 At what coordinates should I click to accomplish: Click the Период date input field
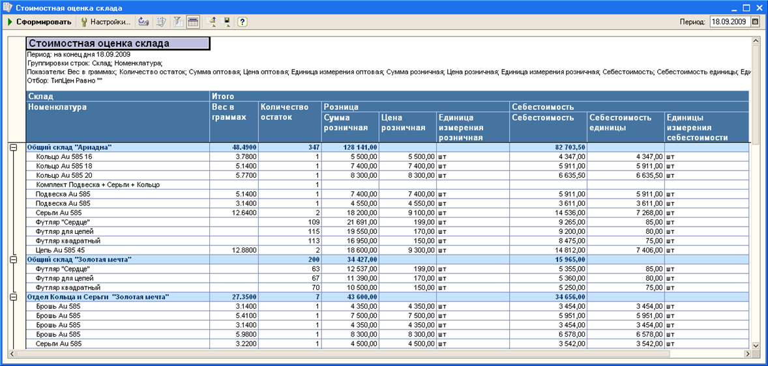(x=730, y=22)
